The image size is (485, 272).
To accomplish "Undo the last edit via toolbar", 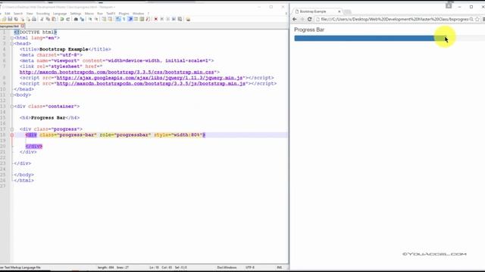I will click(62, 19).
